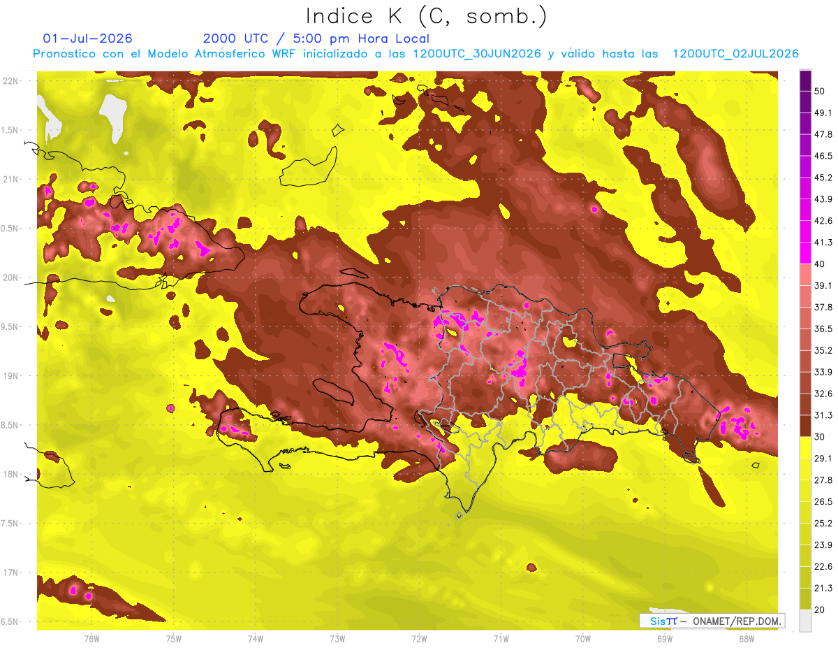Click the colorbar value "49.1"
Screen dimensions: 838x648
823,113
